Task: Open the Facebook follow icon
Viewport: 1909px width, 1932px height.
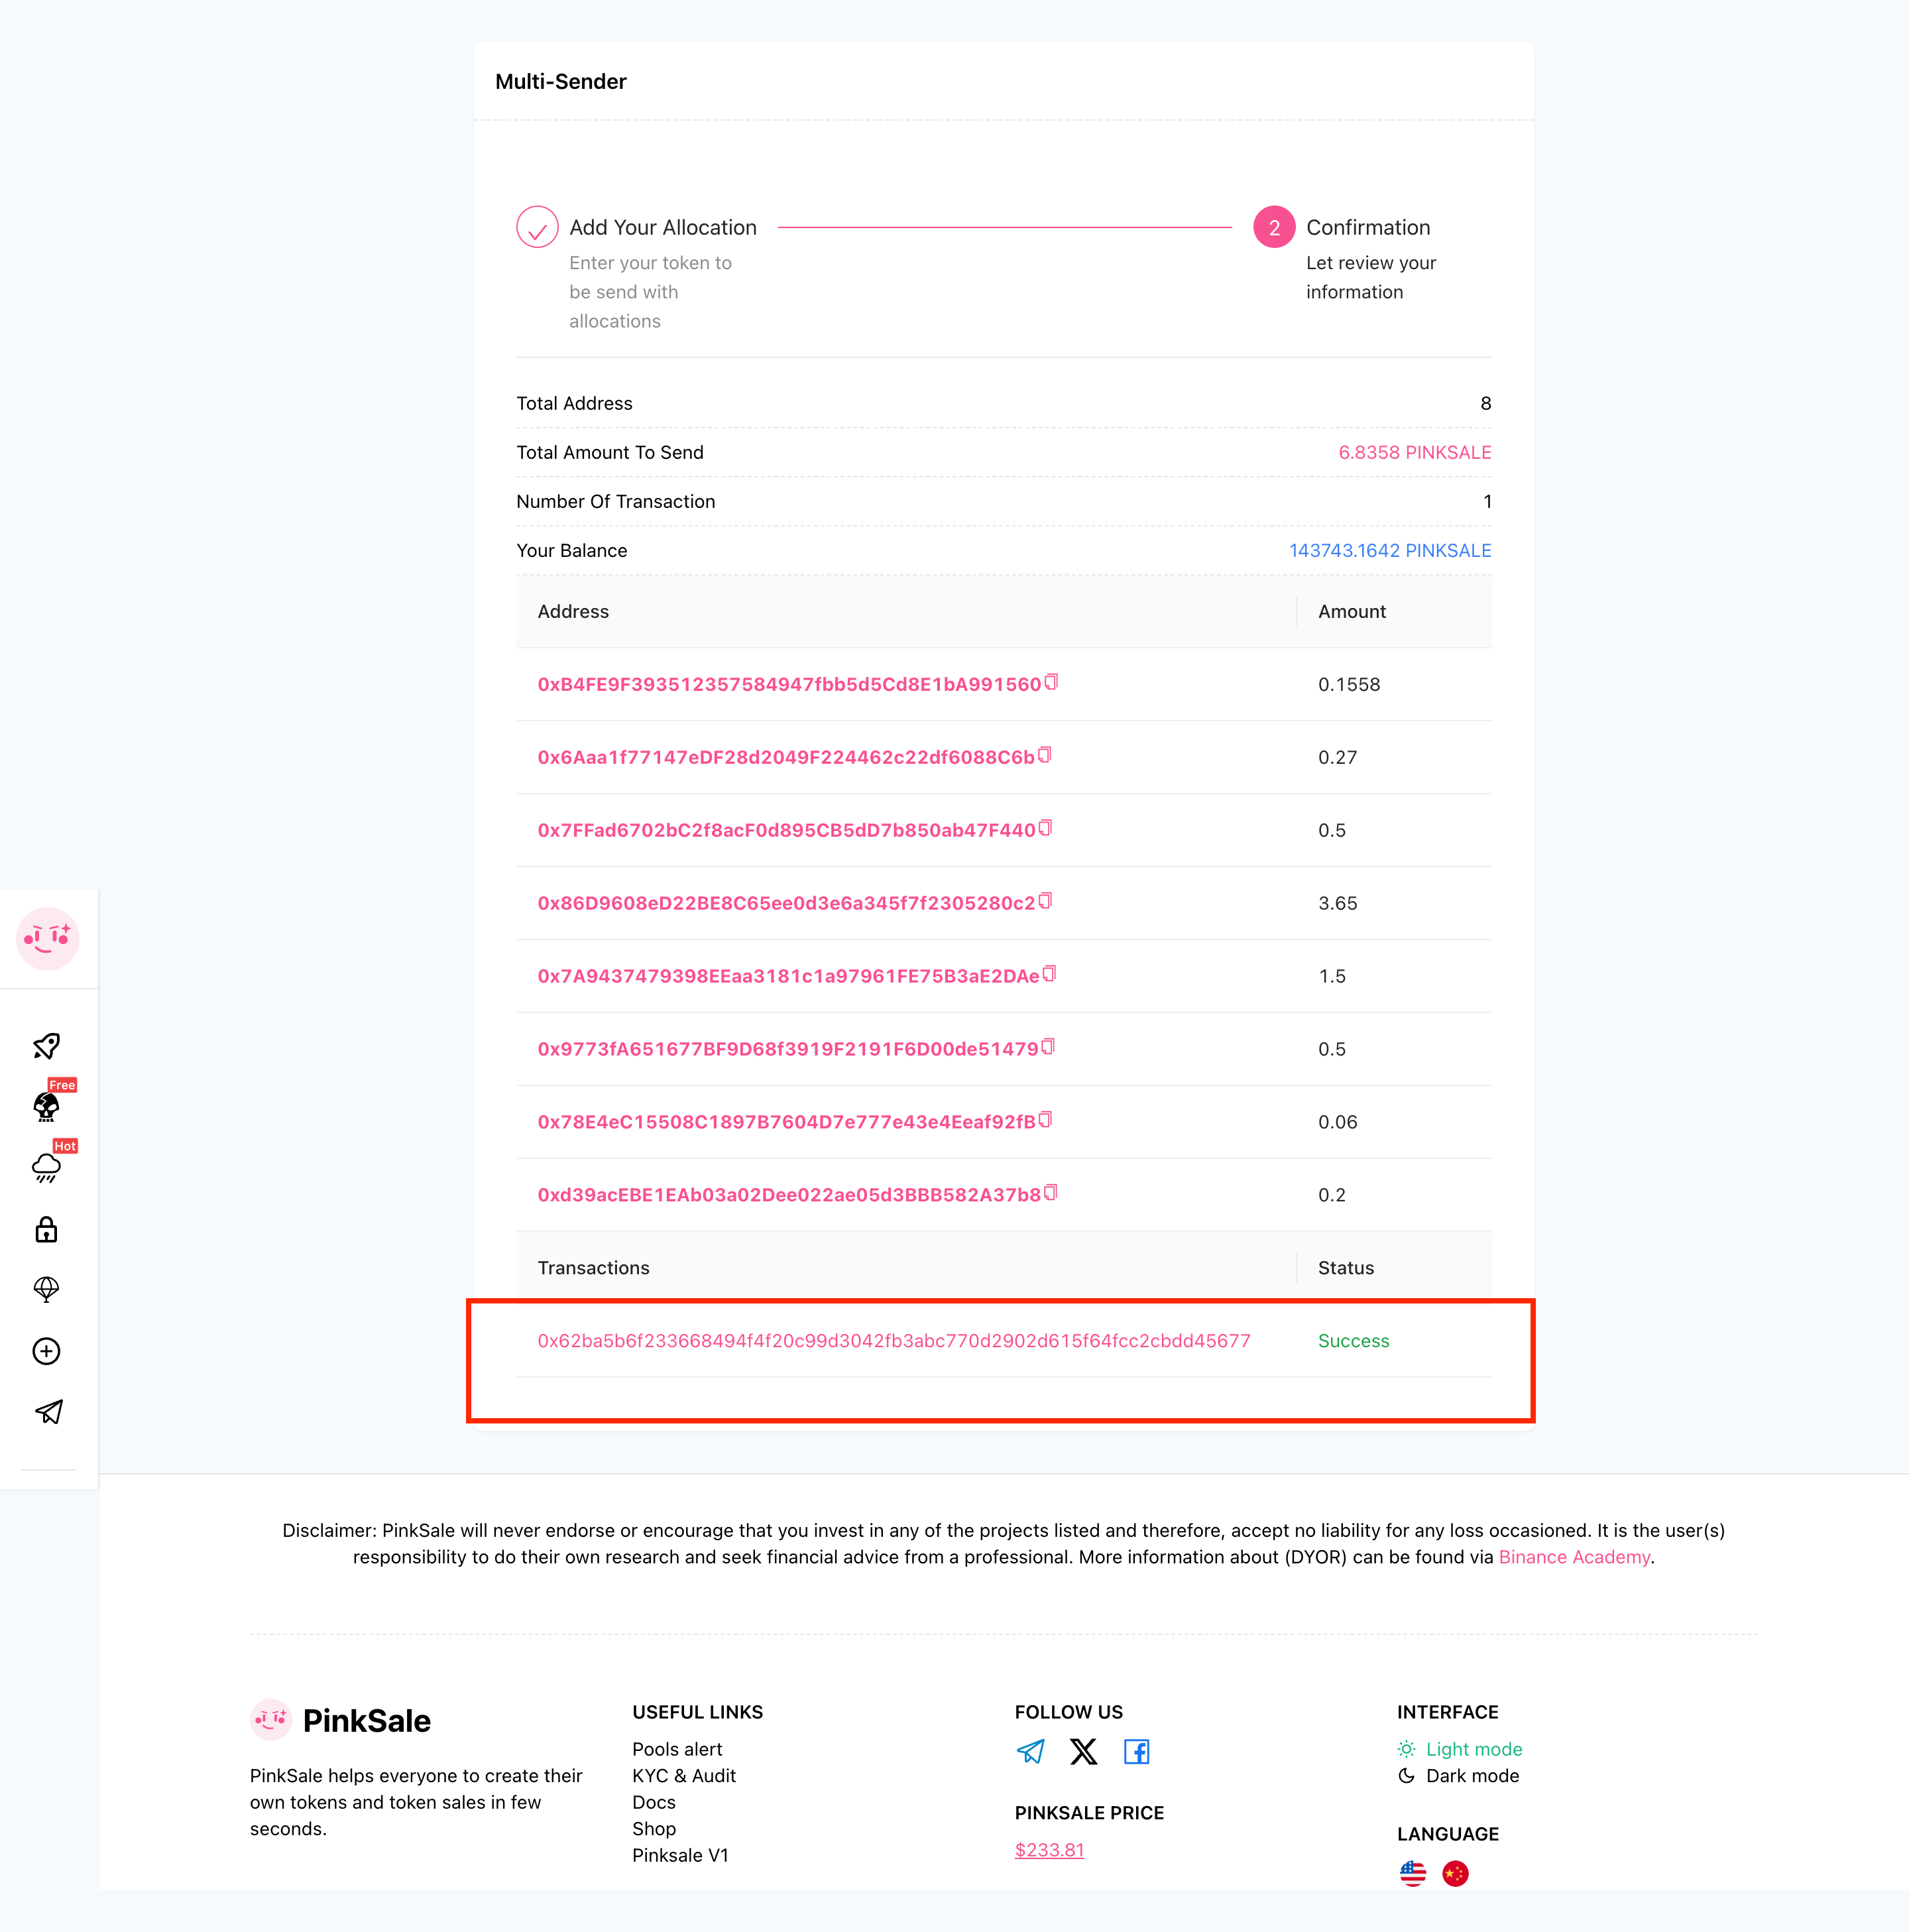Action: 1136,1751
